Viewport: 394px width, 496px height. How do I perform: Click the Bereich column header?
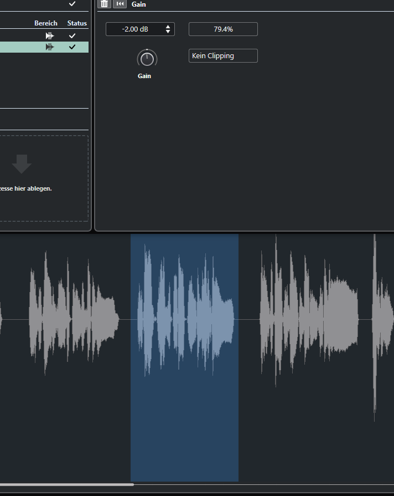[46, 23]
